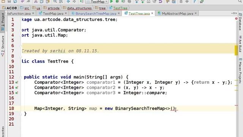The height and width of the screenshot is (137, 243).
Task: Click the Redo arrow icon
Action: point(28,2)
